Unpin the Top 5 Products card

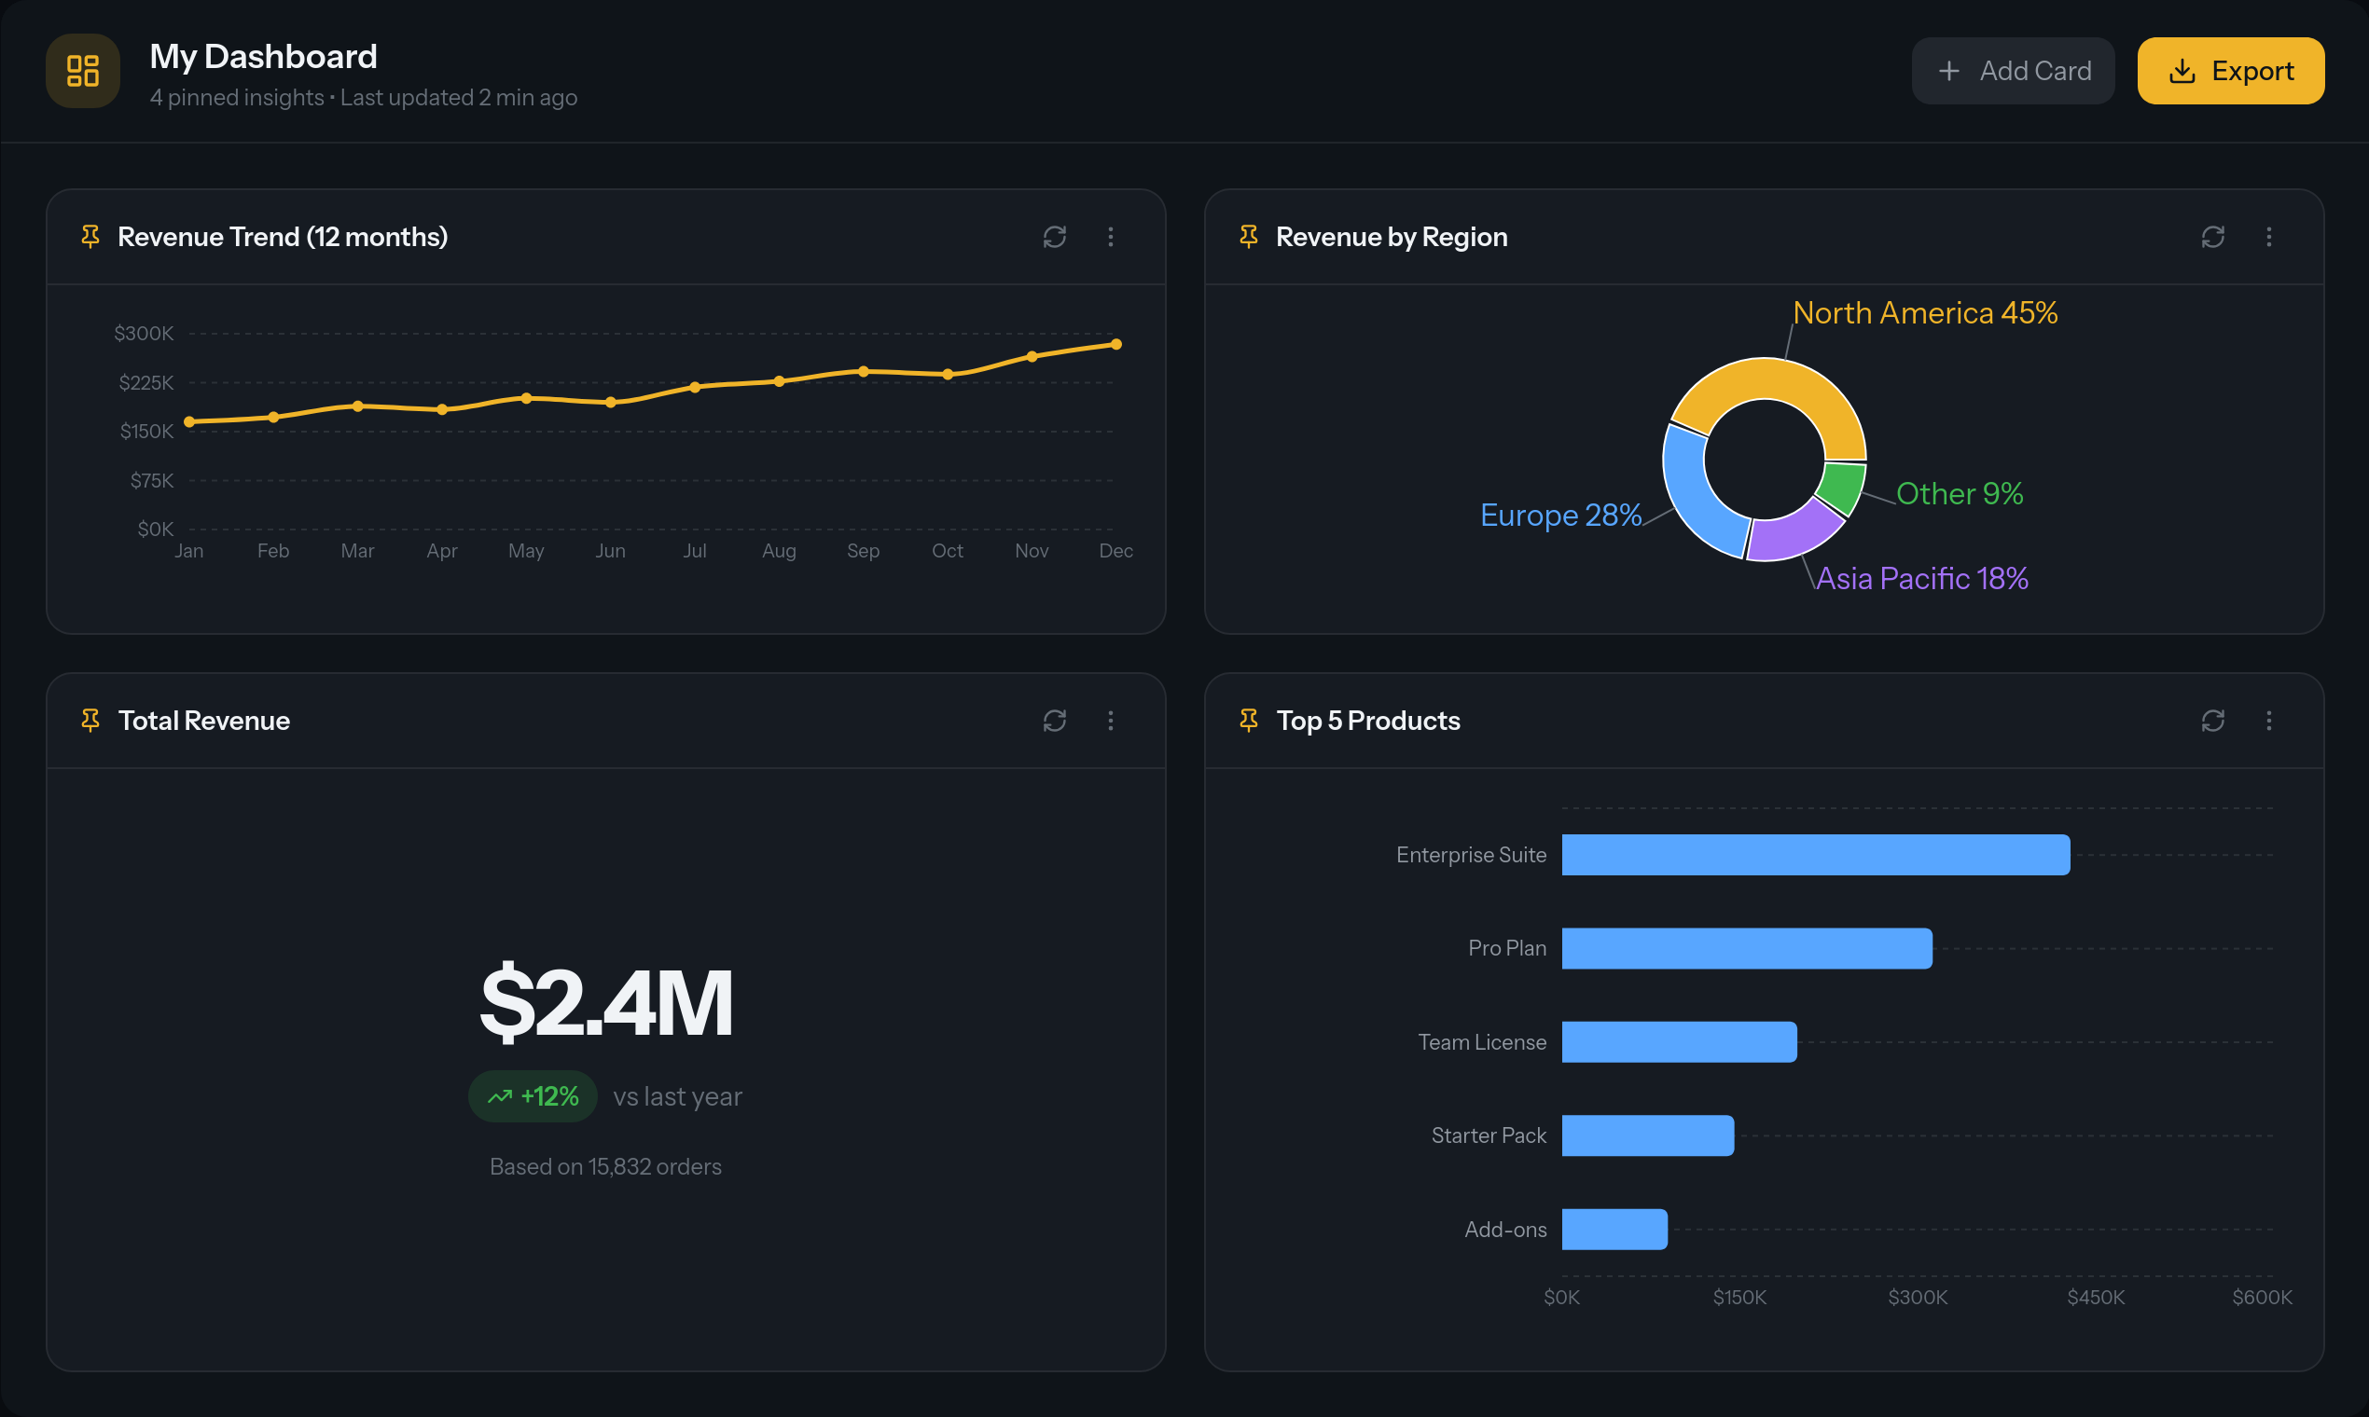point(1249,721)
